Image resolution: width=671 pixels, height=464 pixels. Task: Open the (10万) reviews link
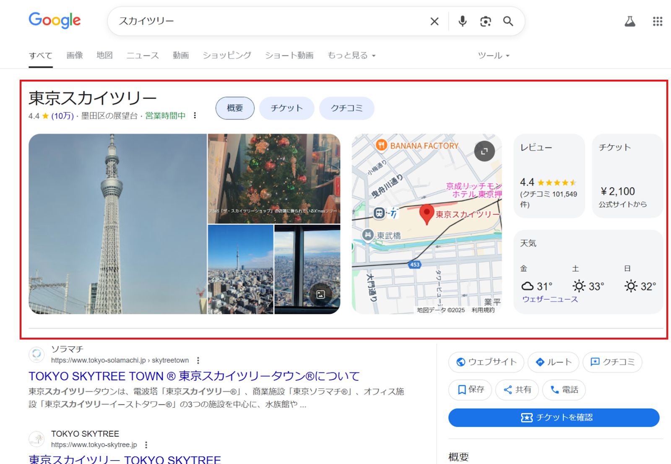62,116
